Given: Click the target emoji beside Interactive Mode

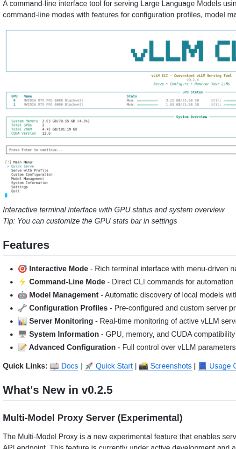Looking at the screenshot, I should [x=22, y=268].
